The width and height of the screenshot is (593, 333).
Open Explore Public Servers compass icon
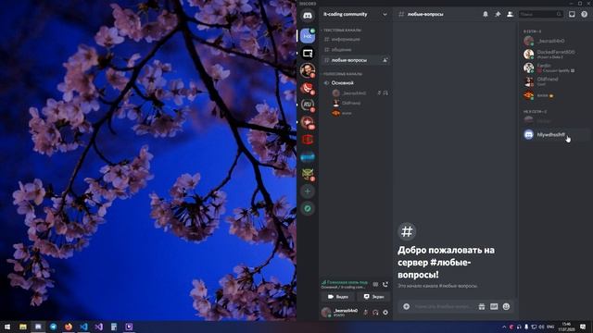(308, 208)
